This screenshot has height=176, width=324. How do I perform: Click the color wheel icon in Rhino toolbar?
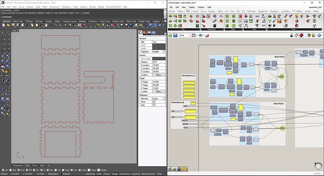[x=117, y=25]
